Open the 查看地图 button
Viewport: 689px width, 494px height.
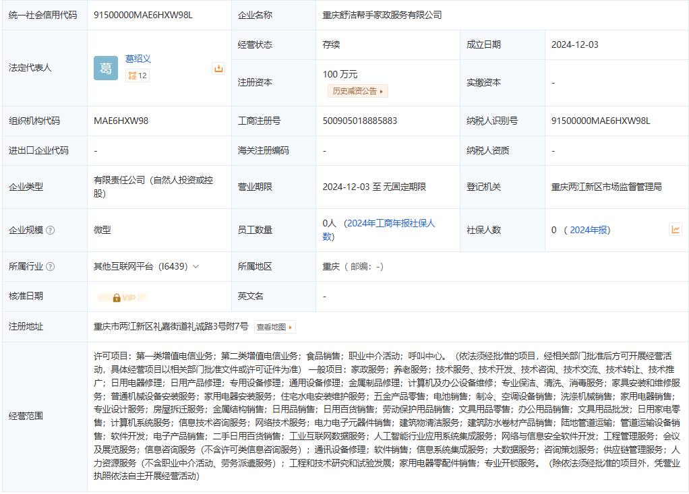(x=275, y=327)
